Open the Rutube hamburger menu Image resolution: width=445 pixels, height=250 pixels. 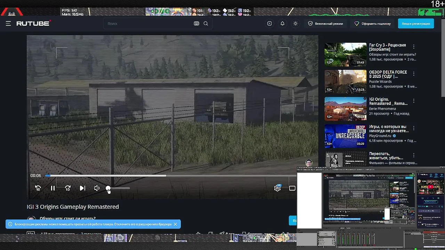[x=8, y=24]
